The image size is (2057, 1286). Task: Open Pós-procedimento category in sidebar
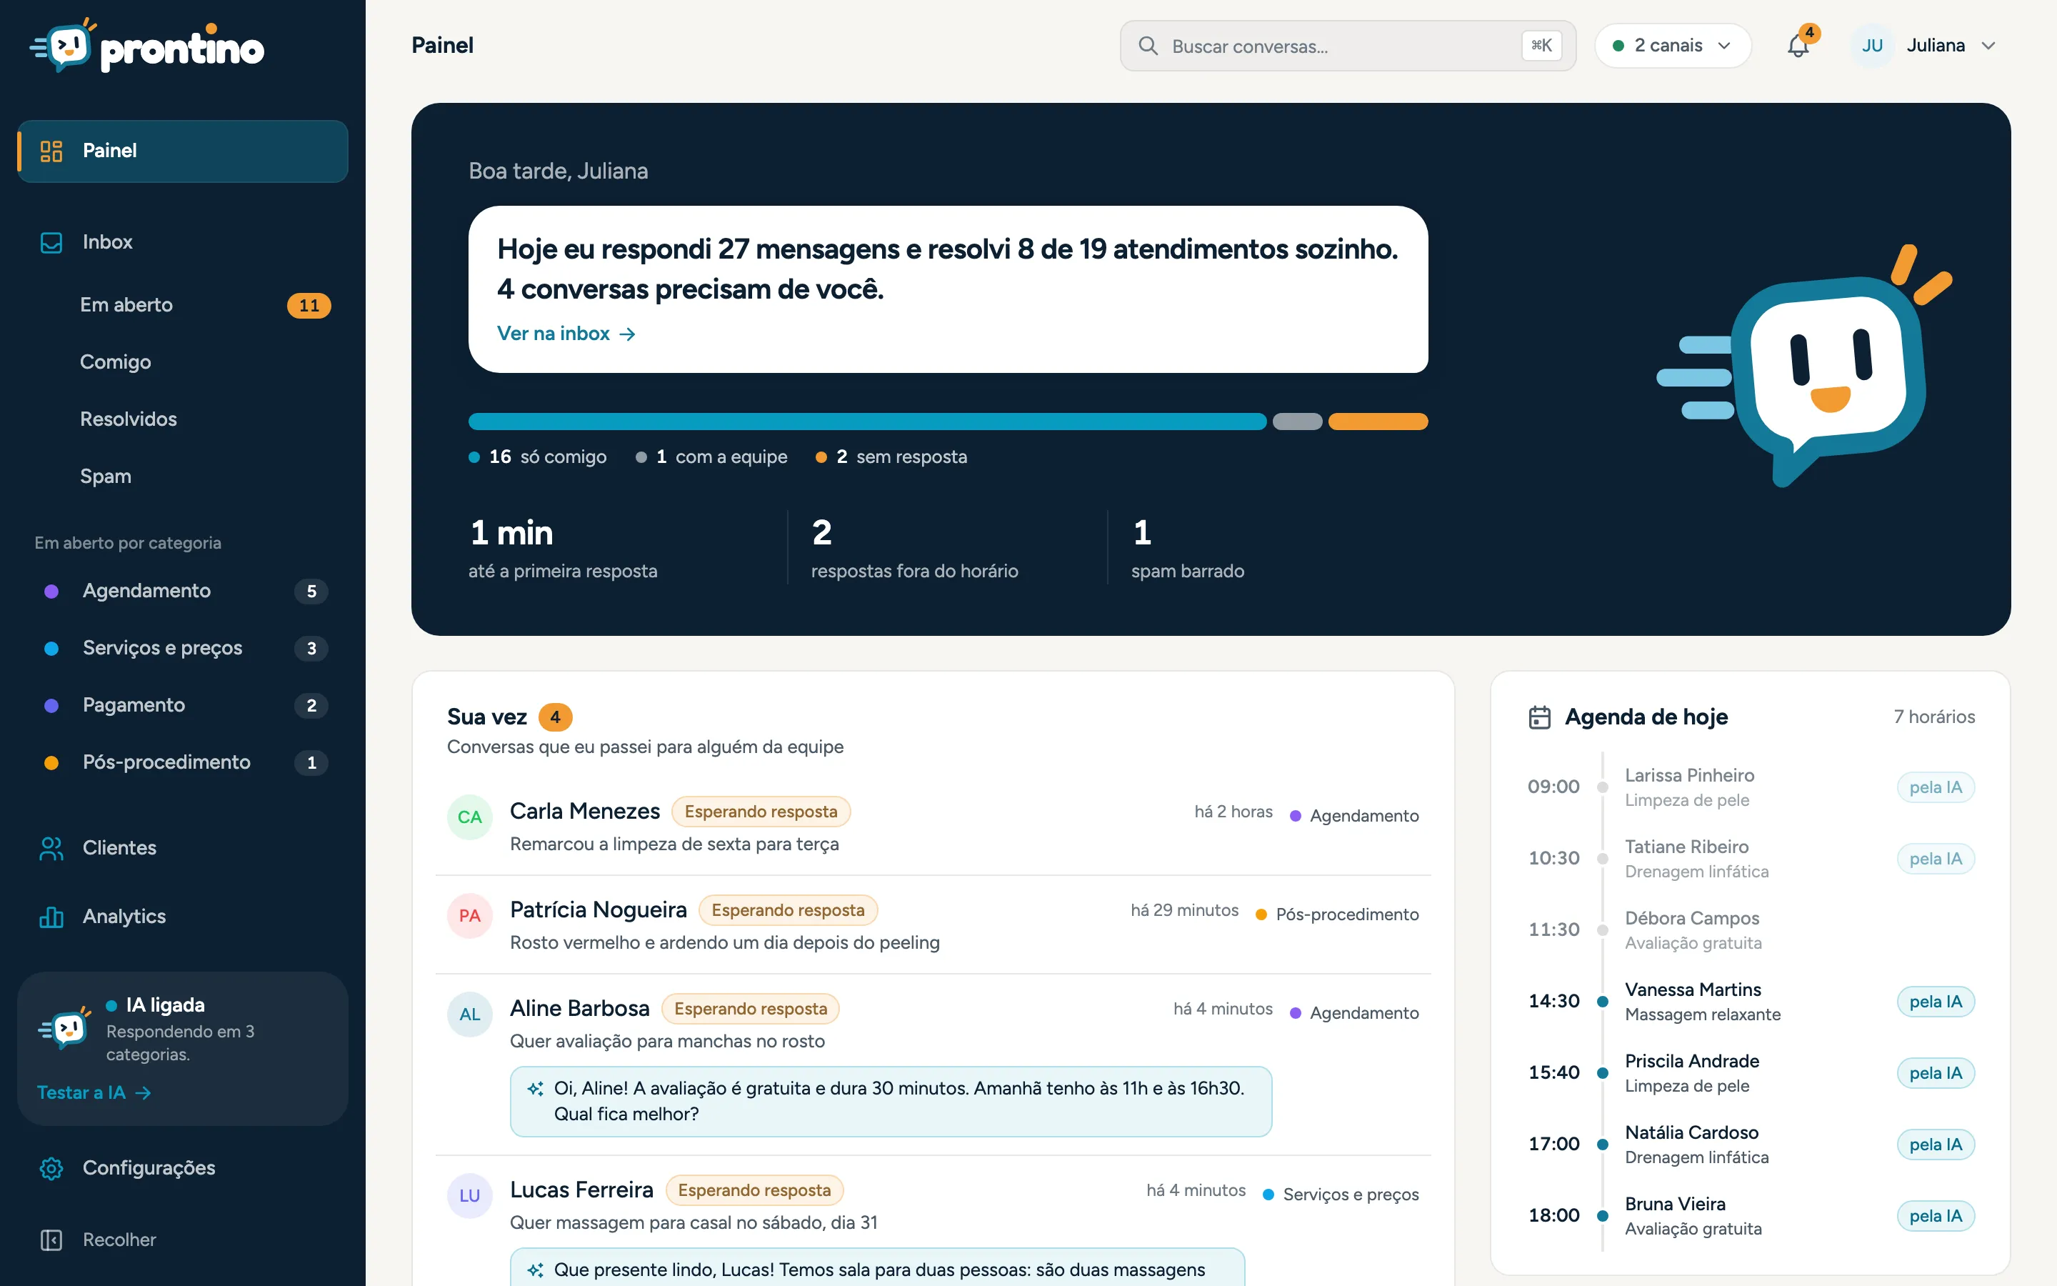coord(183,762)
